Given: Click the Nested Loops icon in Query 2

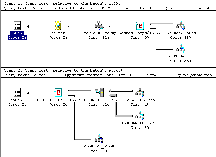Looking at the screenshot, I should (58, 93).
